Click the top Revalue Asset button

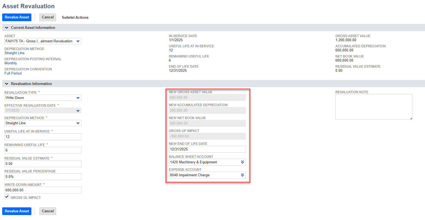click(x=17, y=17)
